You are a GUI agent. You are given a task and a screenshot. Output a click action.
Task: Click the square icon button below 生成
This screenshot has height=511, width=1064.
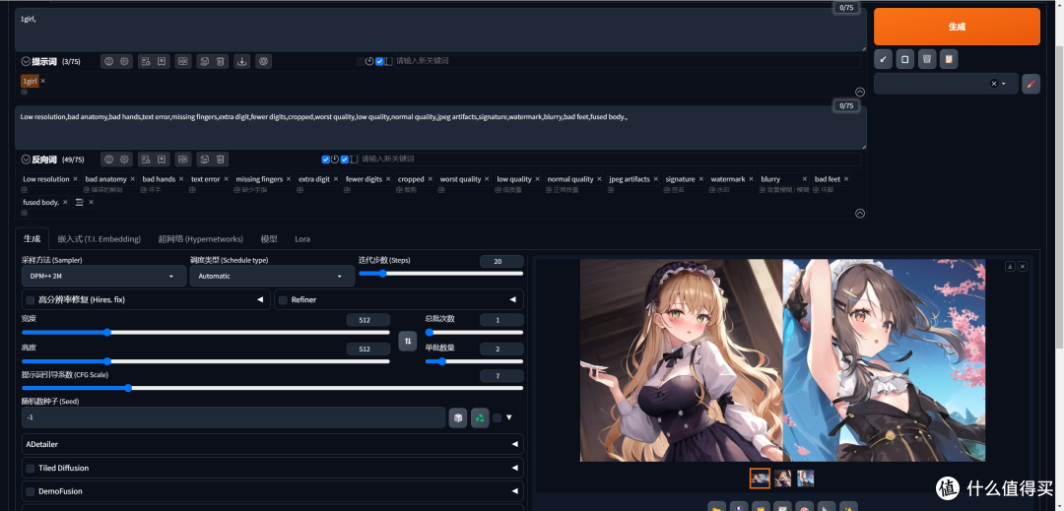click(x=904, y=59)
